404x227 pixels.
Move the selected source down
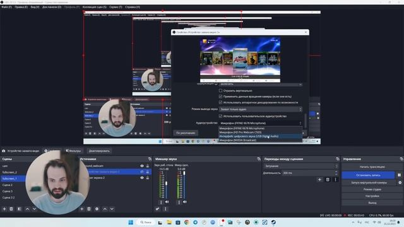[112, 209]
